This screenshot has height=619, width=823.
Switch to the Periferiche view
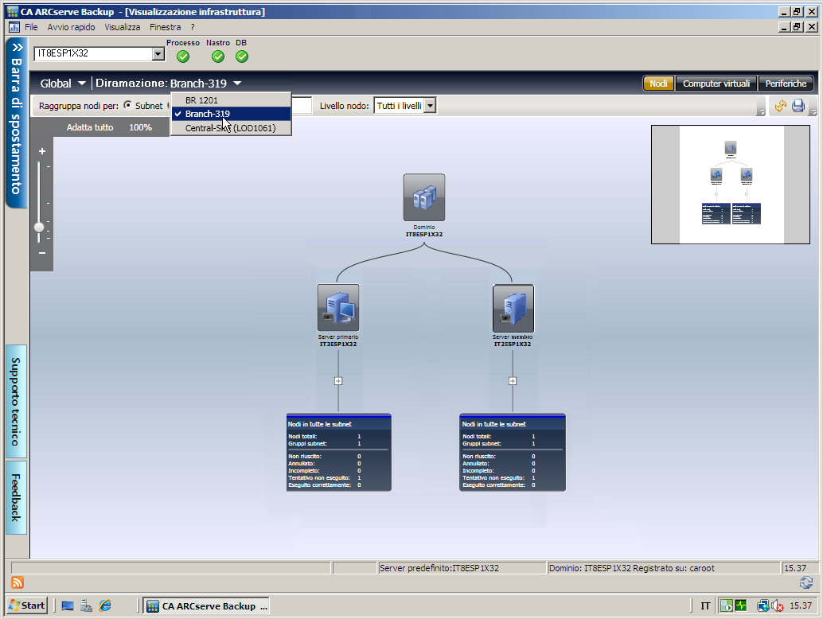point(786,84)
